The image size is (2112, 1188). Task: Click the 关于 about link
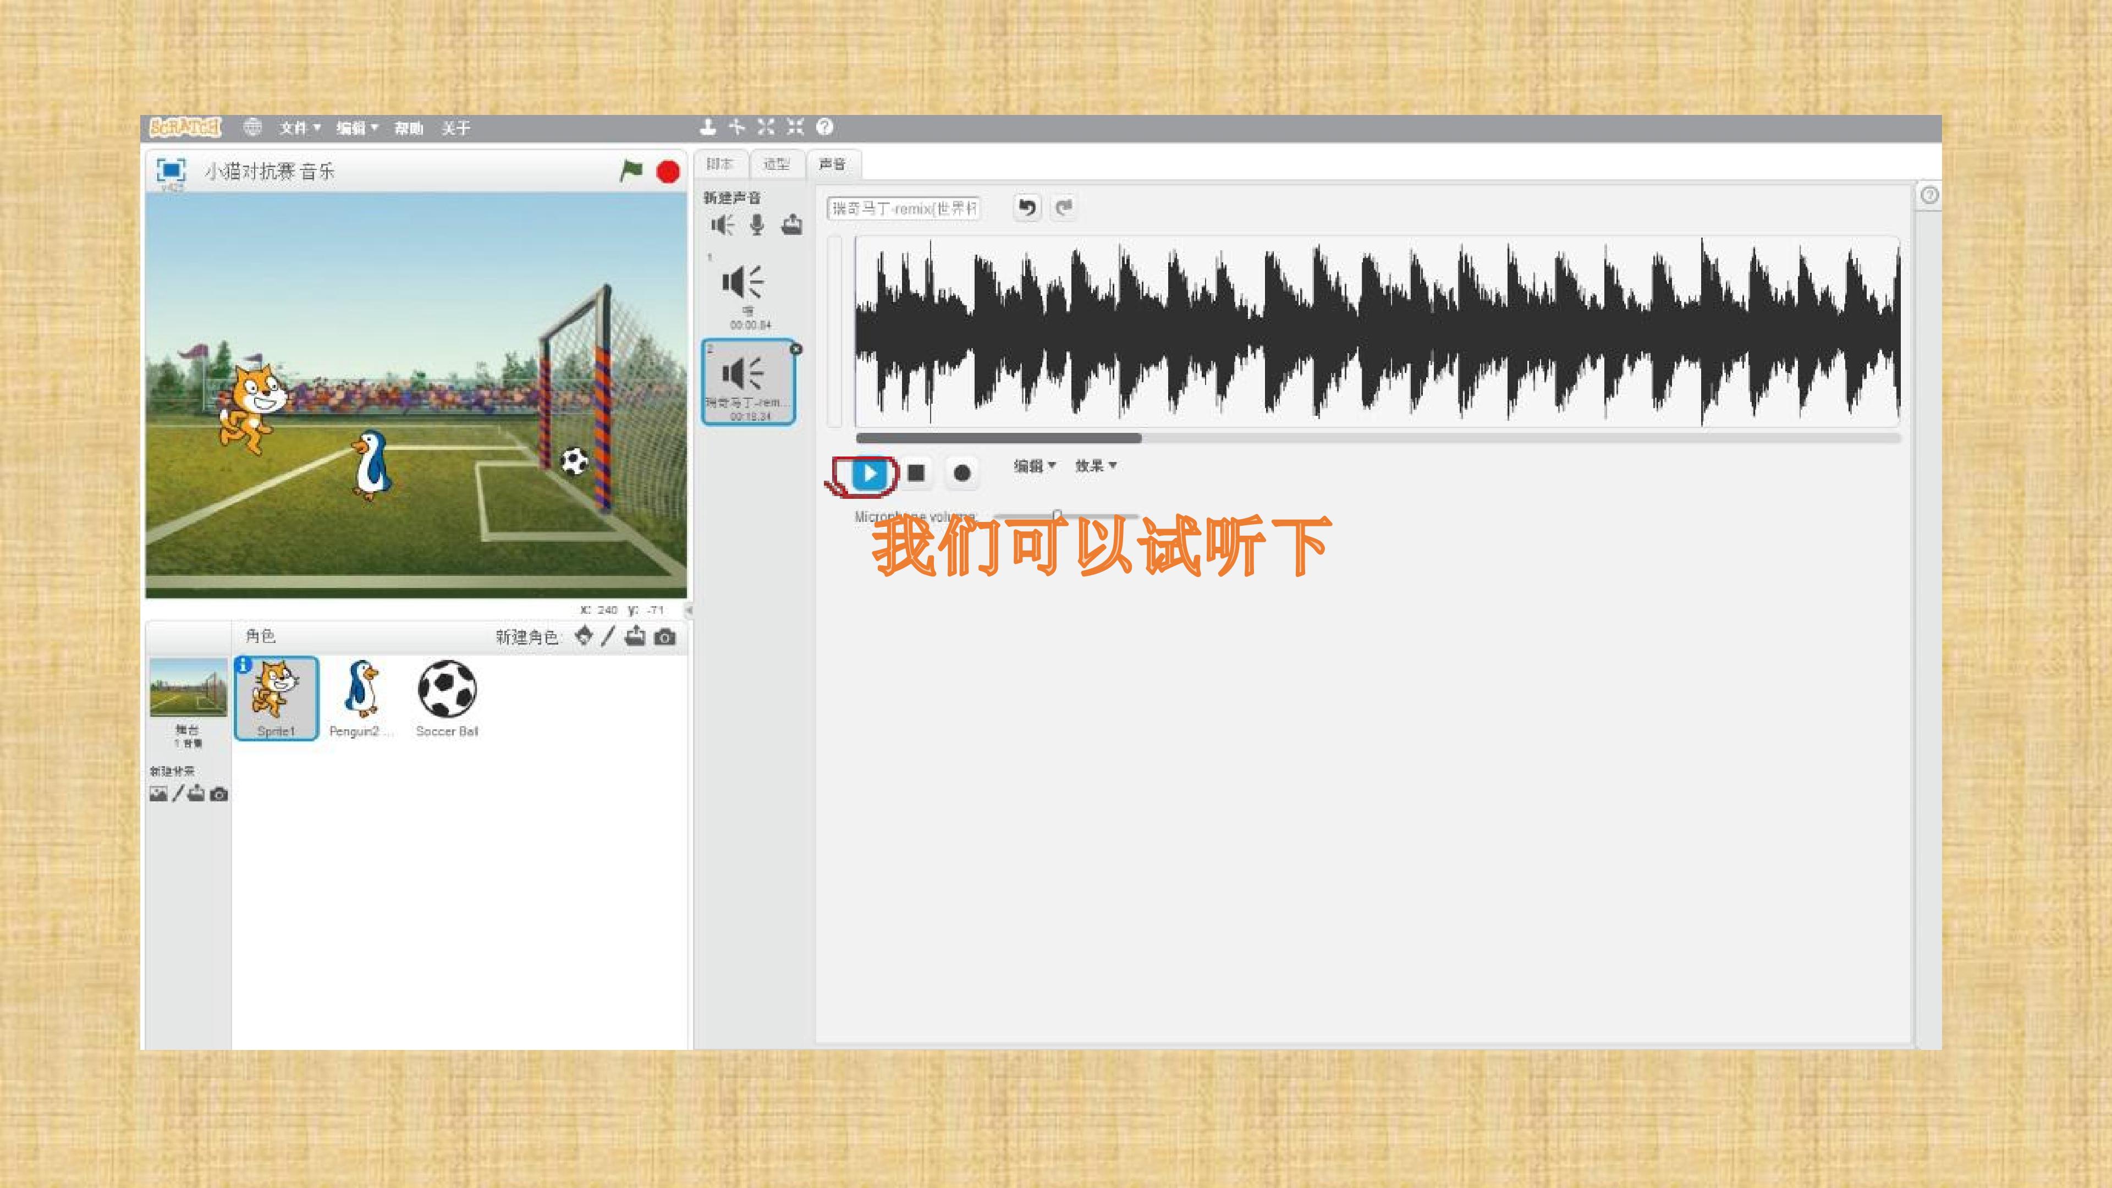pos(456,128)
